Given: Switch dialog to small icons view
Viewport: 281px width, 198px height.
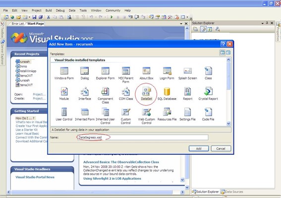Looking at the screenshot, I should pos(228,52).
